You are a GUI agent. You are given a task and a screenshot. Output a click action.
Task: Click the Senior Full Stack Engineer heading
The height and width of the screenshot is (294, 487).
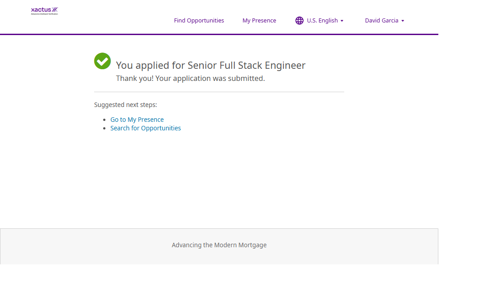point(210,65)
